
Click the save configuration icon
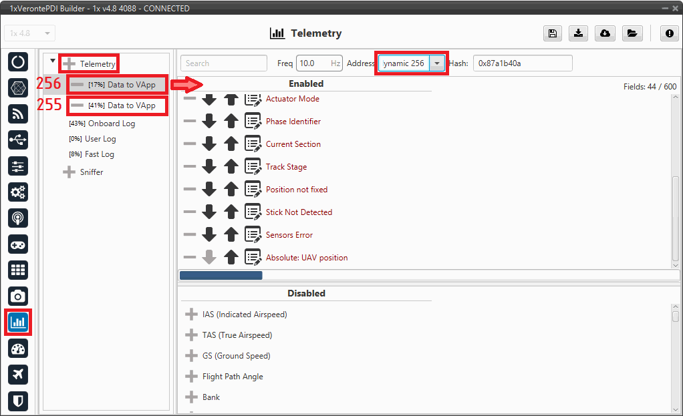click(552, 33)
